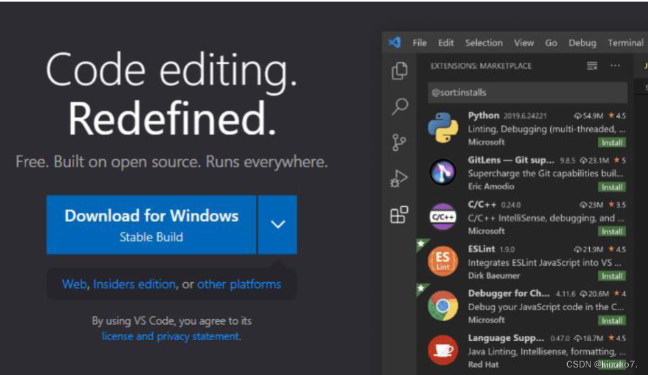648x375 pixels.
Task: Open the Selection menu
Action: pos(484,43)
